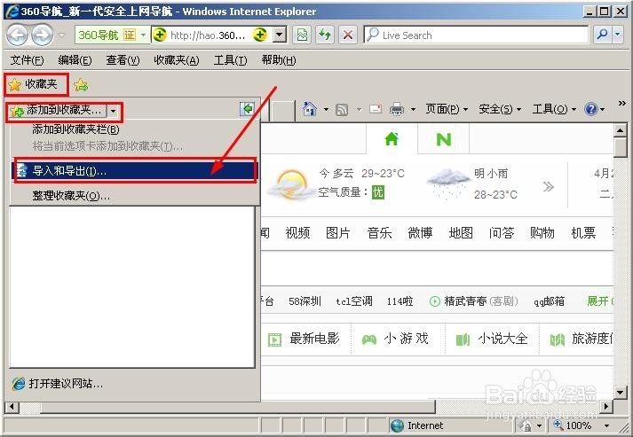Open the 地图 category link
Image resolution: width=633 pixels, height=437 pixels.
(x=461, y=232)
